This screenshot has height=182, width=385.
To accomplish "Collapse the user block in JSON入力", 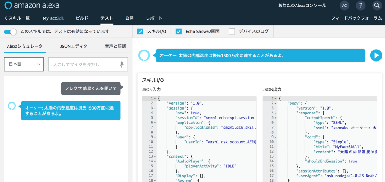I will (155, 137).
